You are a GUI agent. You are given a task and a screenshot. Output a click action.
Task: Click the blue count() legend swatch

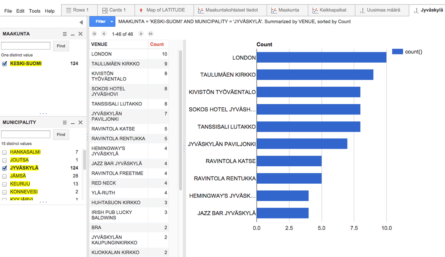[398, 52]
